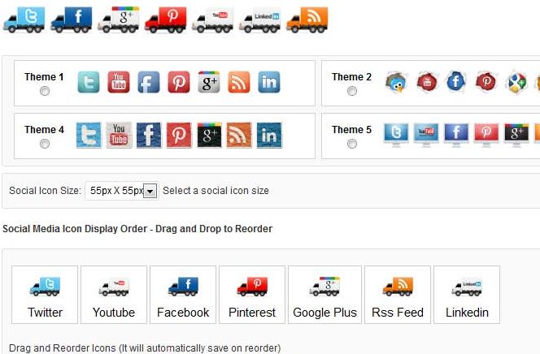This screenshot has height=354, width=540.
Task: Click the Theme 1 YouTube icon
Action: pyautogui.click(x=119, y=82)
